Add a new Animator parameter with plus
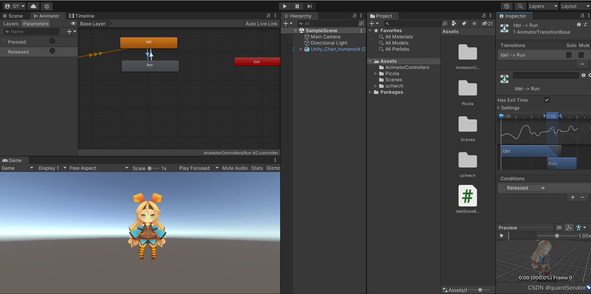The height and width of the screenshot is (294, 591). pyautogui.click(x=71, y=32)
